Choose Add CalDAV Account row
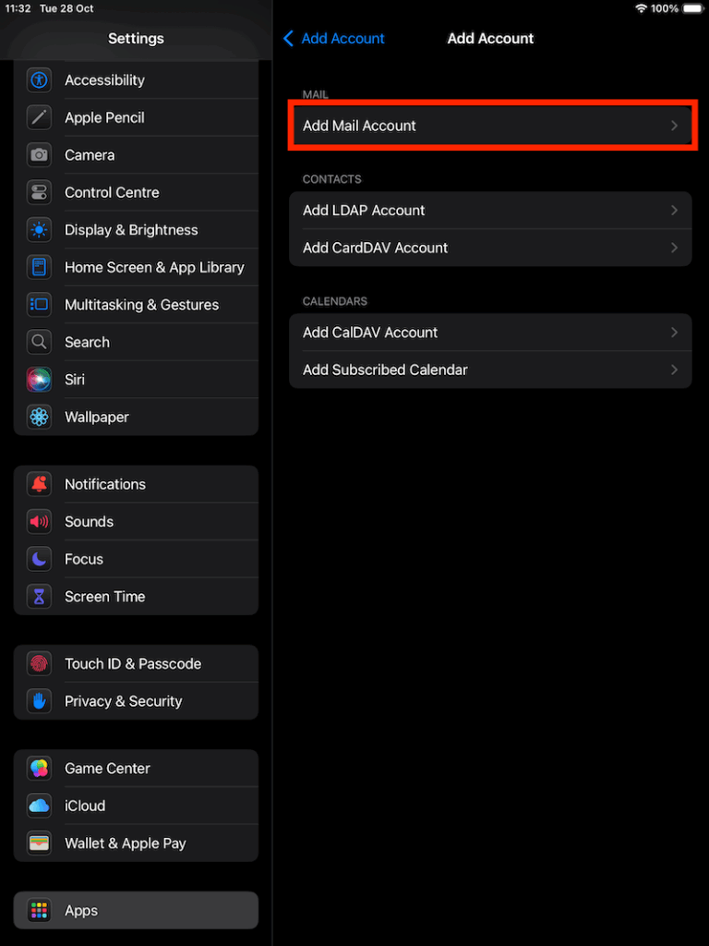Viewport: 709px width, 946px height. click(x=490, y=333)
